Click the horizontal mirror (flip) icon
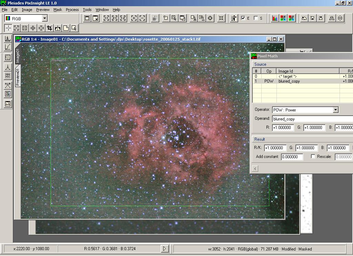353x256 pixels. click(x=332, y=18)
